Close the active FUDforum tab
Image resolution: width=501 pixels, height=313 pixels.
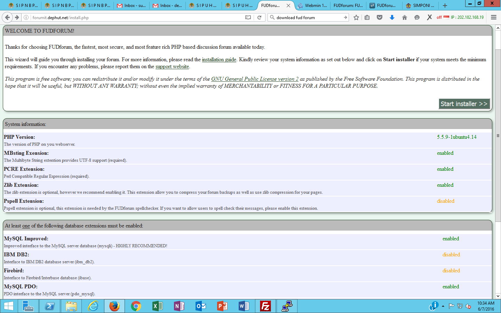click(x=288, y=6)
